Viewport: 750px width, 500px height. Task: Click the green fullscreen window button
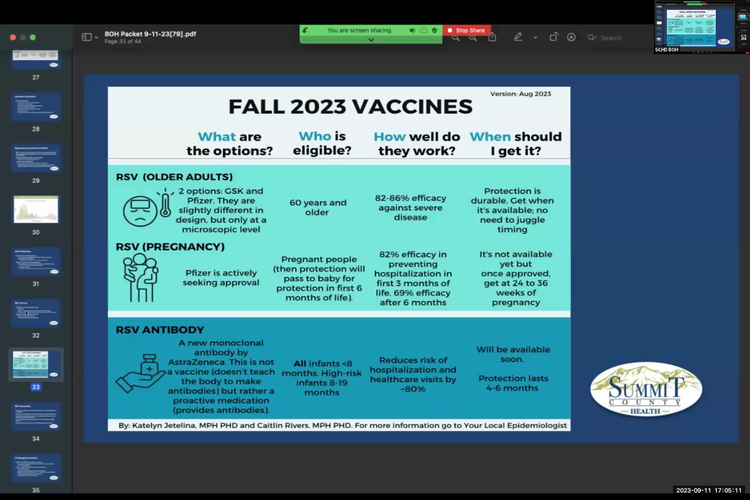coord(33,37)
